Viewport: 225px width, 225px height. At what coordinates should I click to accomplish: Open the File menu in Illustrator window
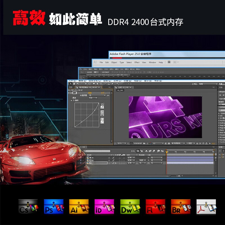click(x=101, y=62)
